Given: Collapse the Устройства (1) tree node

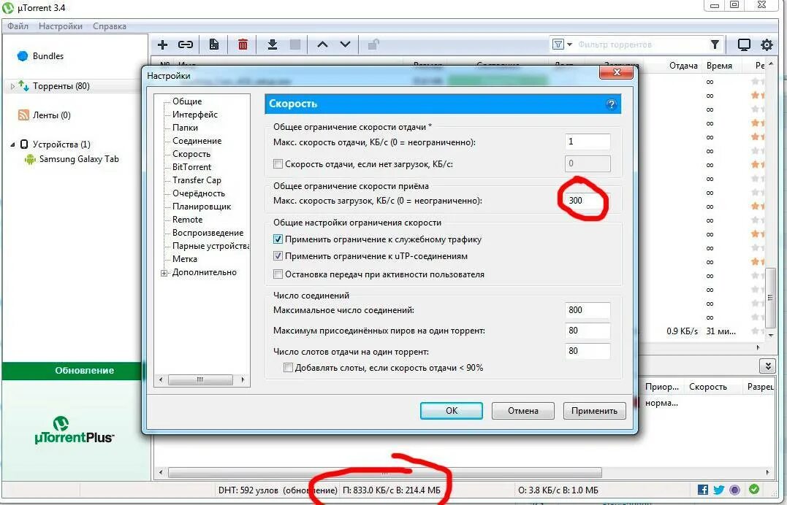Looking at the screenshot, I should click(12, 144).
